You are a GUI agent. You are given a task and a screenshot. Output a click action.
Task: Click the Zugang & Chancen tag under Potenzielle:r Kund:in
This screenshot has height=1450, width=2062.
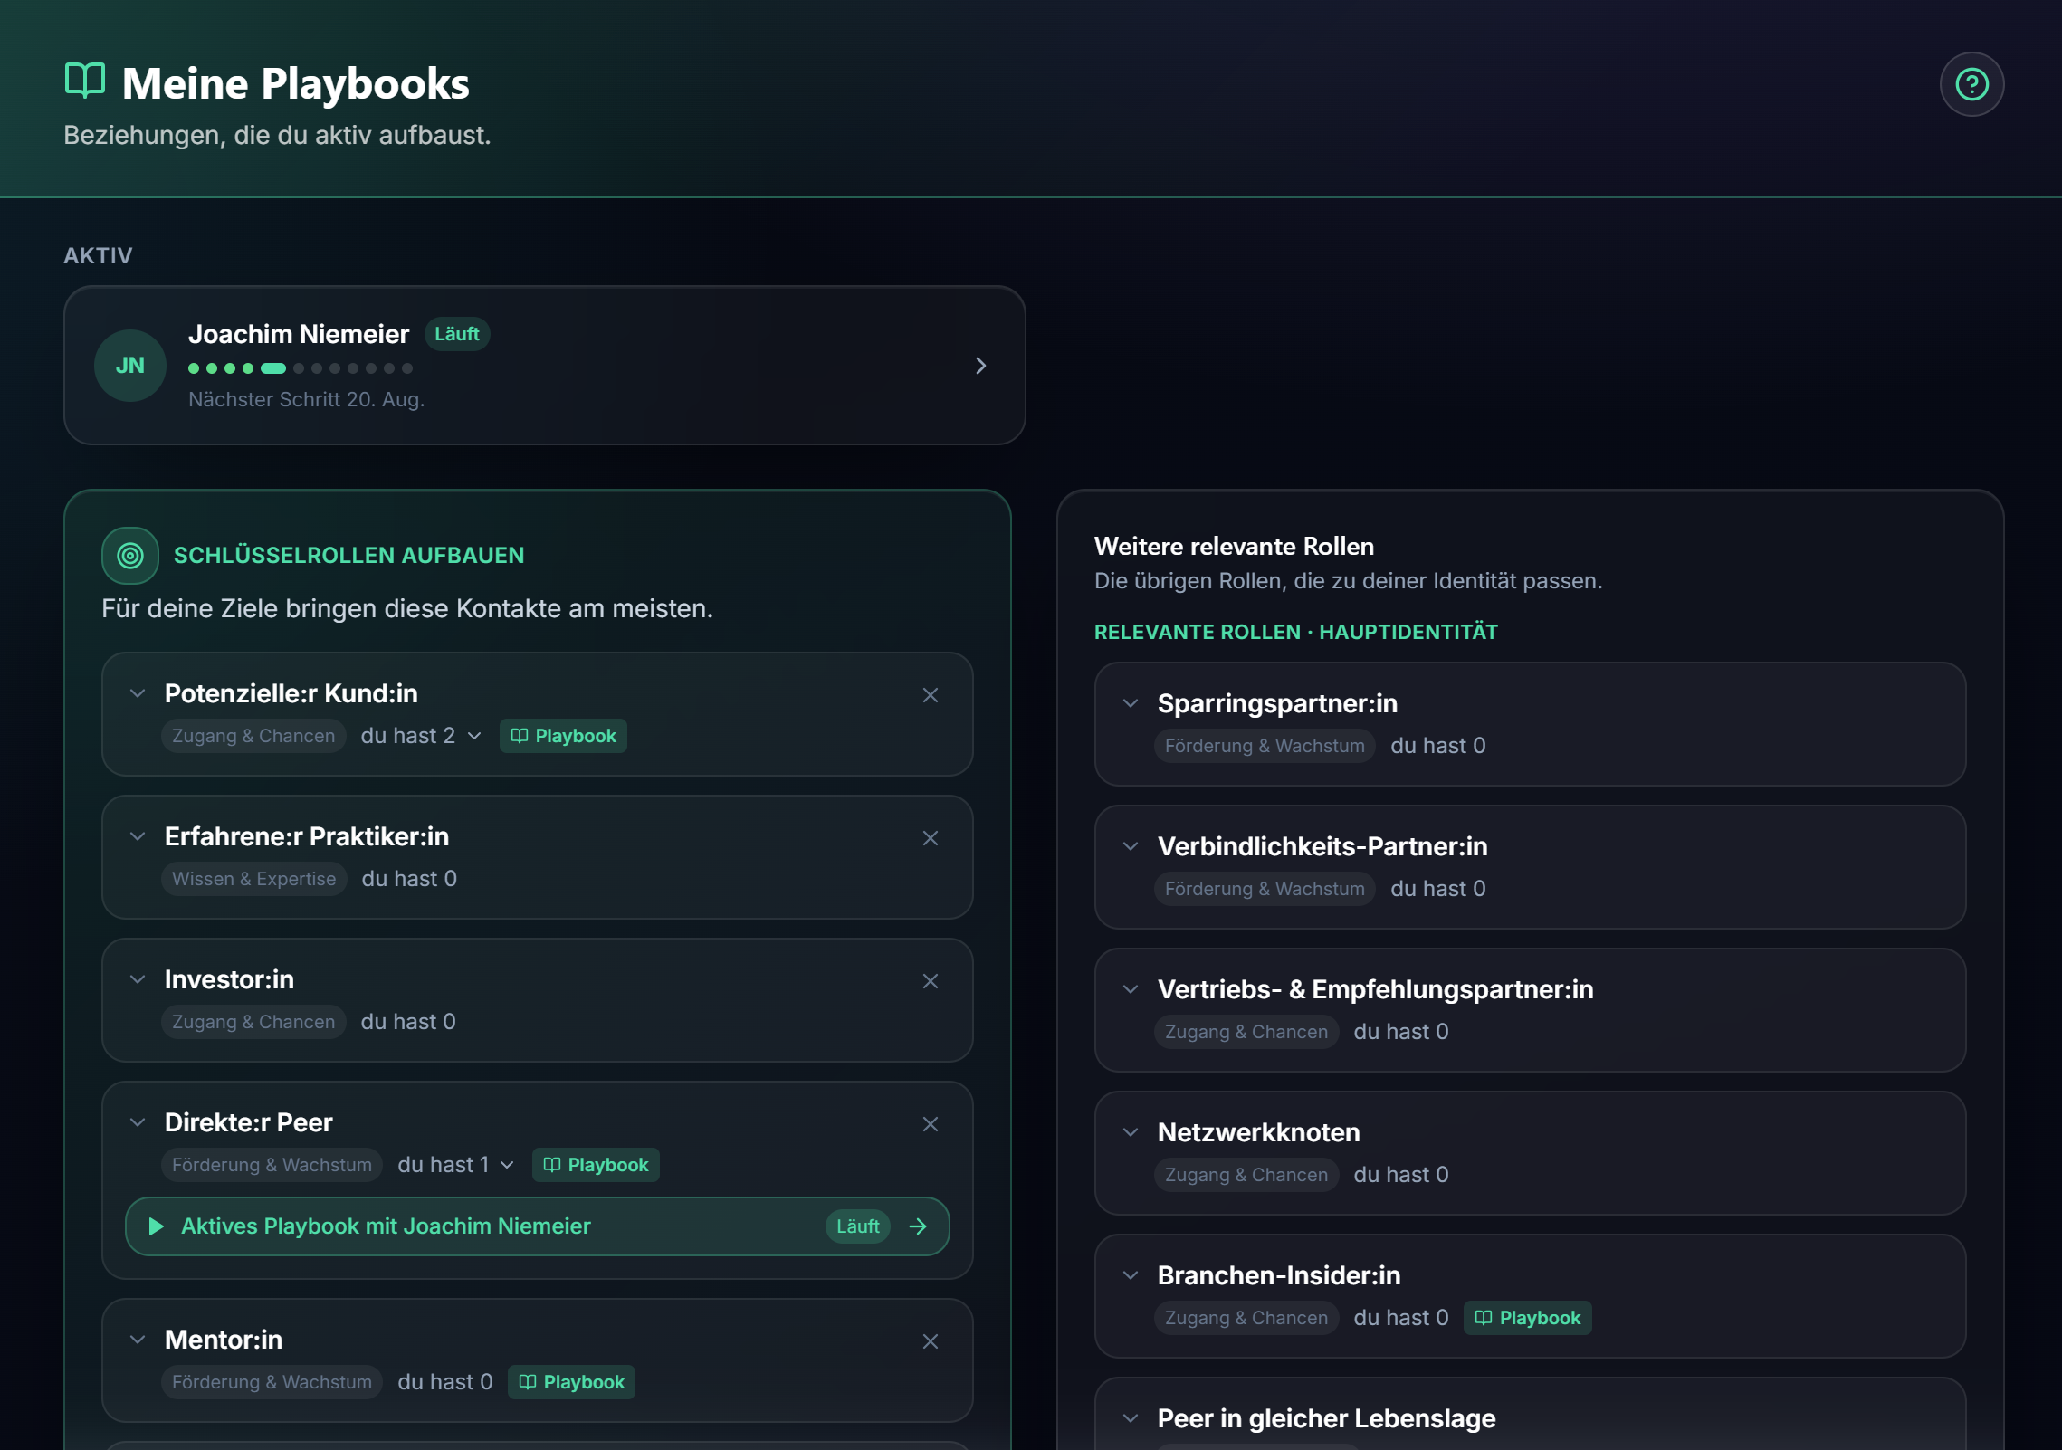[x=253, y=736]
